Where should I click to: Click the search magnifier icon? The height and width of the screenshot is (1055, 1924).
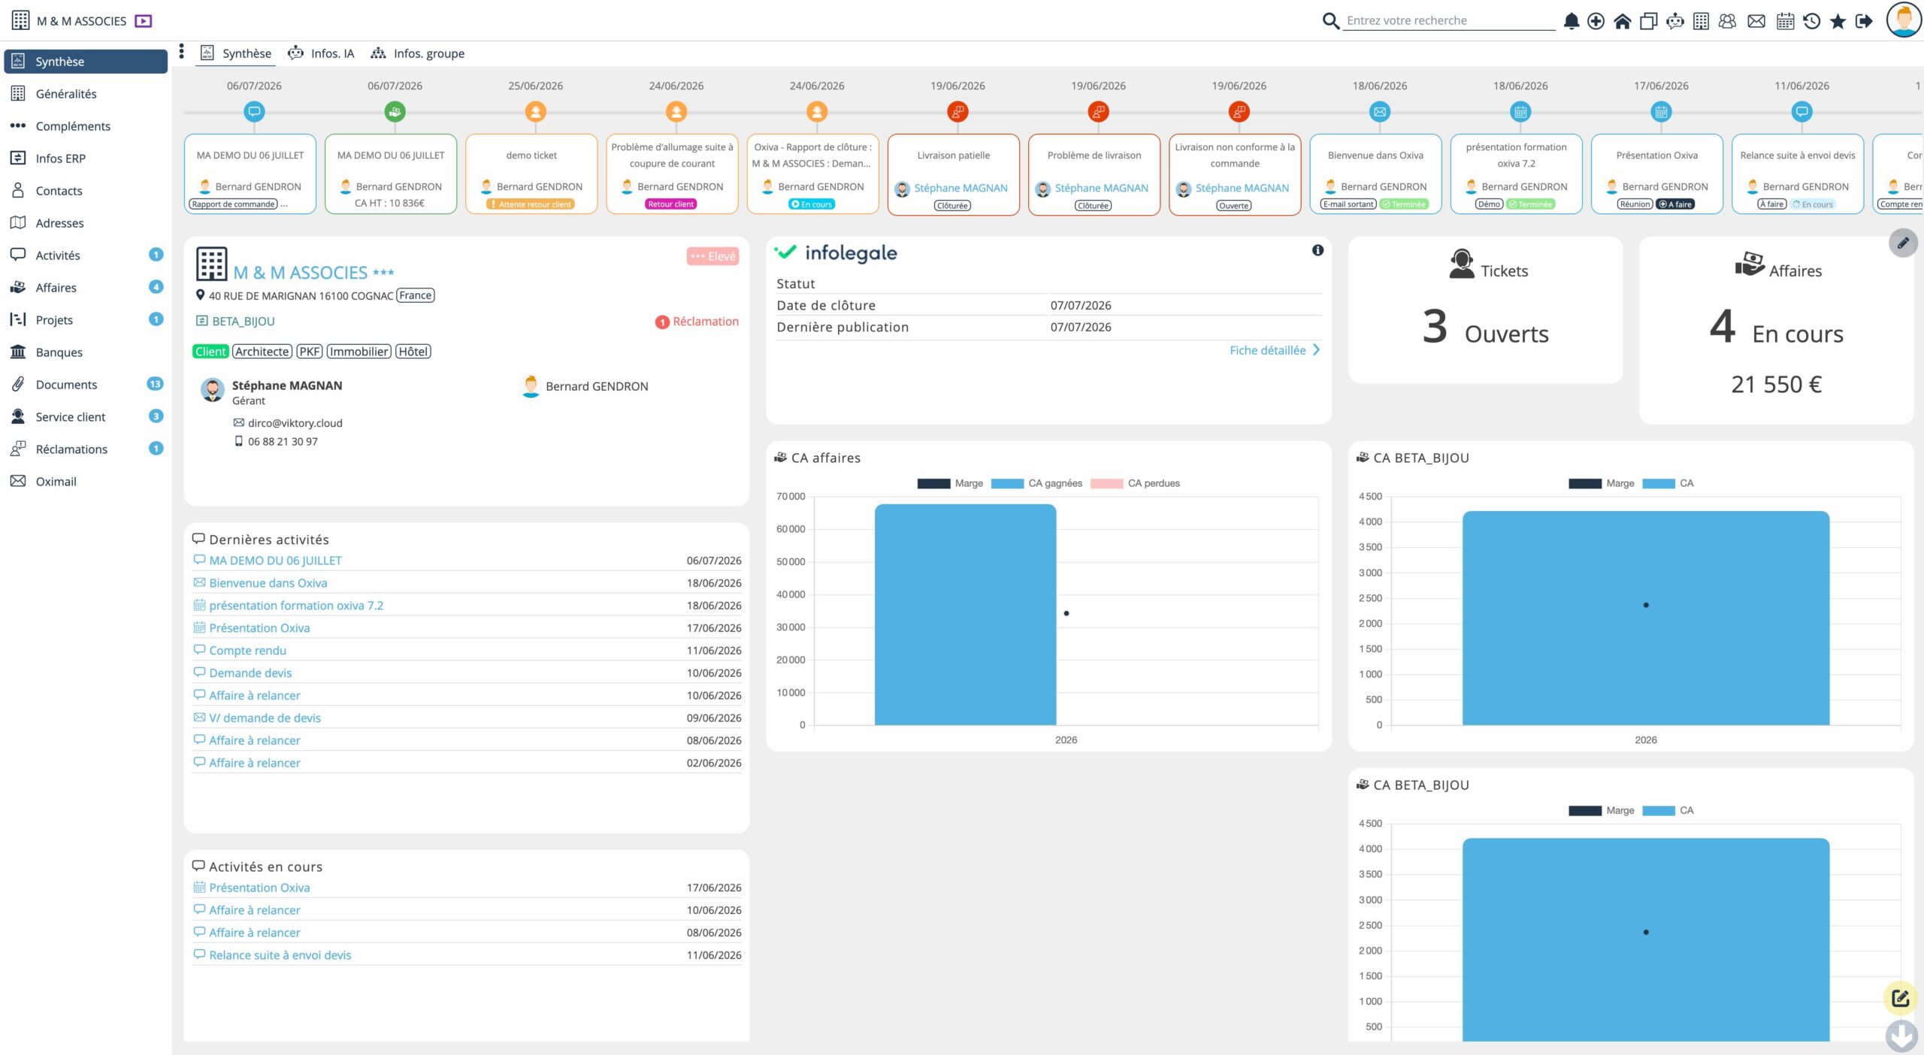pos(1330,21)
